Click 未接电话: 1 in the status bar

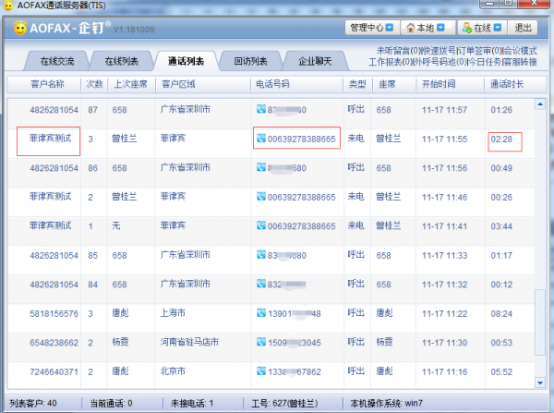pyautogui.click(x=192, y=403)
